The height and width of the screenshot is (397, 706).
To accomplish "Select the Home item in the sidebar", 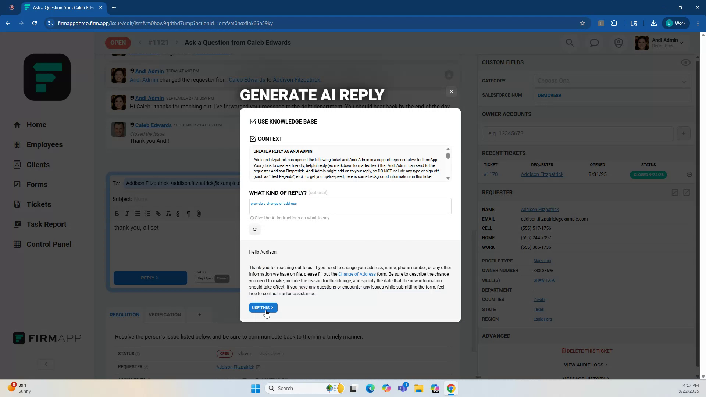I will [36, 125].
